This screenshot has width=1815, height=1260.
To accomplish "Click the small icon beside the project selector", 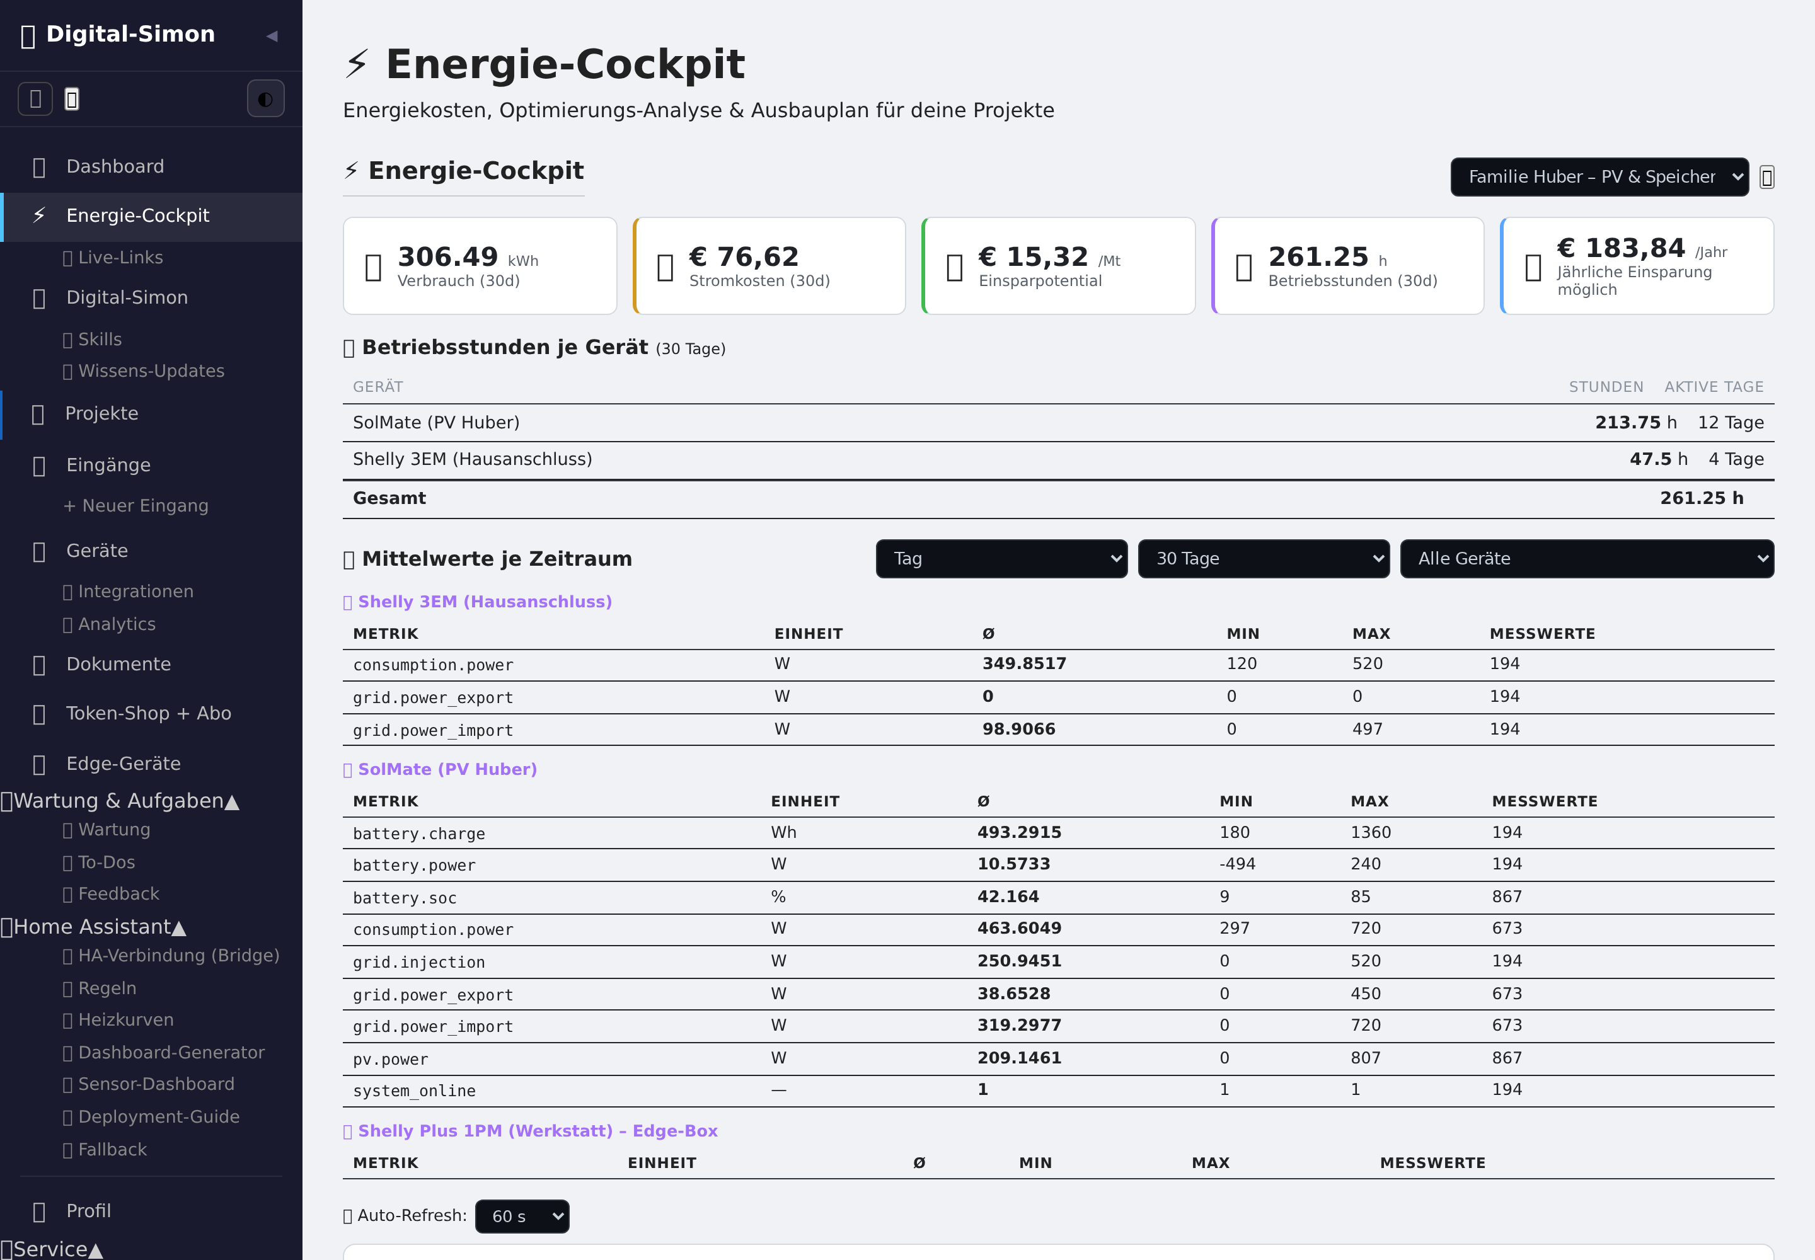I will 1767,178.
